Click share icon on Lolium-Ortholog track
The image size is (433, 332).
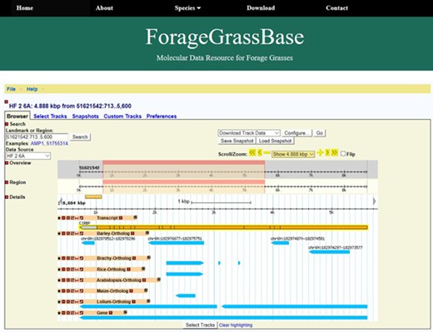72,302
